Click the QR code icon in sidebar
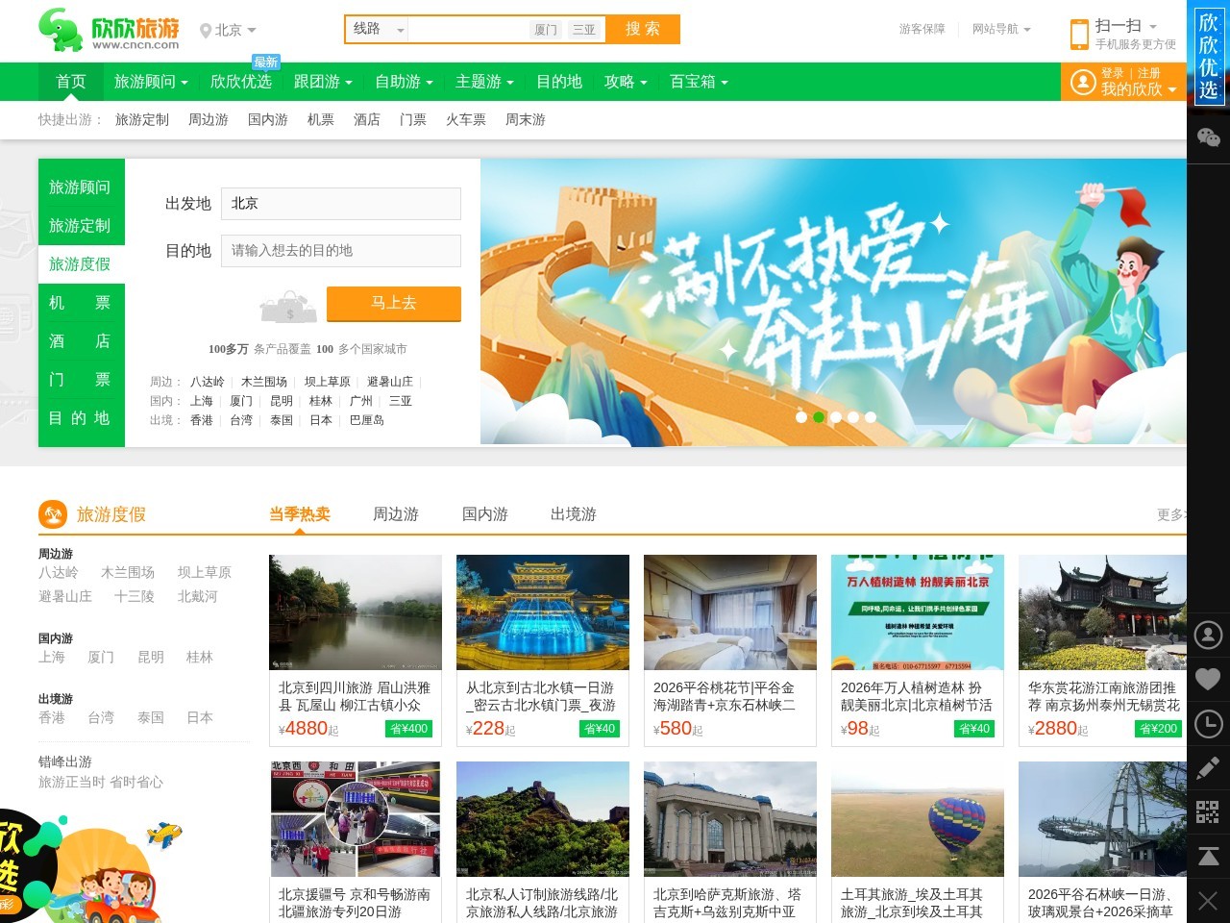Viewport: 1230px width, 923px height. pos(1208,812)
